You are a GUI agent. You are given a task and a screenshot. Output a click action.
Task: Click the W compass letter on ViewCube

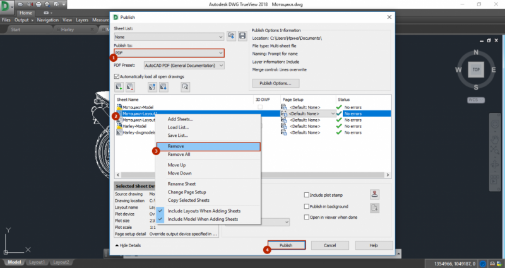[458, 70]
